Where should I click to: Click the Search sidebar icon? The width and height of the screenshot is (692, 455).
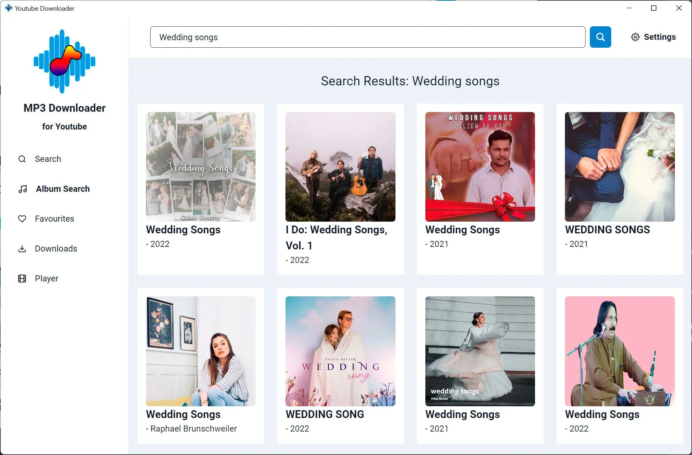pyautogui.click(x=22, y=158)
